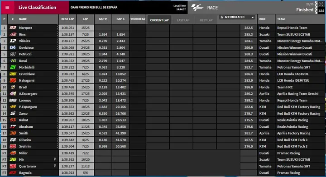The image size is (326, 177).
Task: Select Rins' gap value 1.654 in GAP P.
Action: pos(103,34)
